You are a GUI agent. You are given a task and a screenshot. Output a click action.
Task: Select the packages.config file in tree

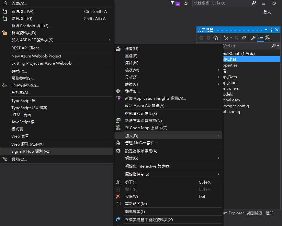point(236,106)
